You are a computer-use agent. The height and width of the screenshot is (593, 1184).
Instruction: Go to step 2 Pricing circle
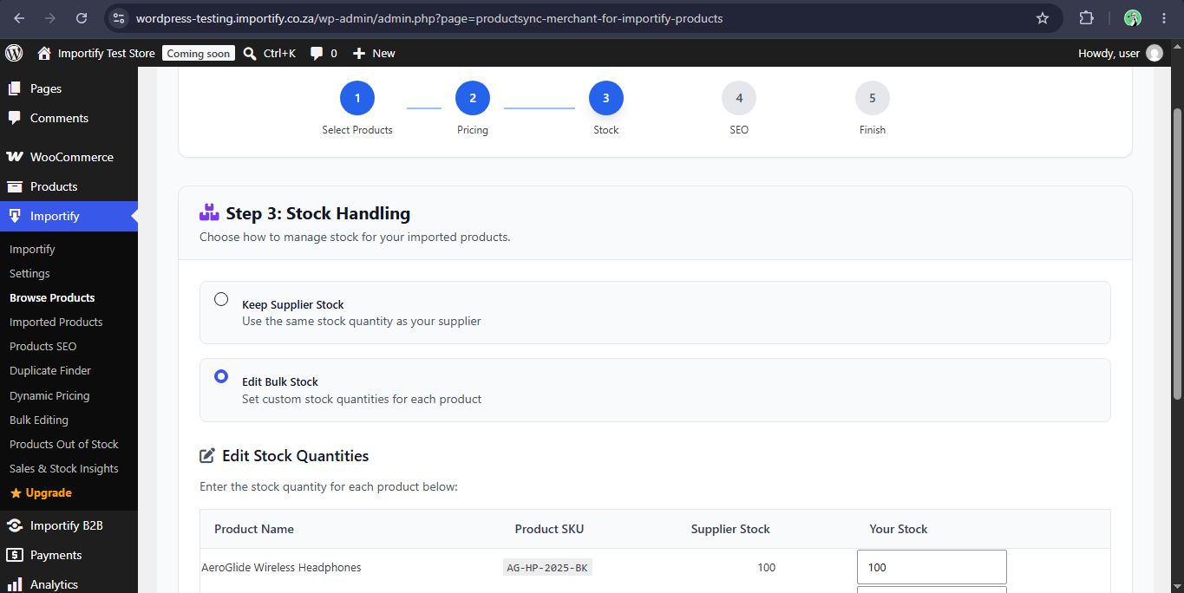click(x=473, y=98)
